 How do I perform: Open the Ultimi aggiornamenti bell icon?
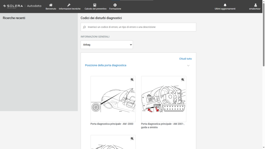[225, 5]
